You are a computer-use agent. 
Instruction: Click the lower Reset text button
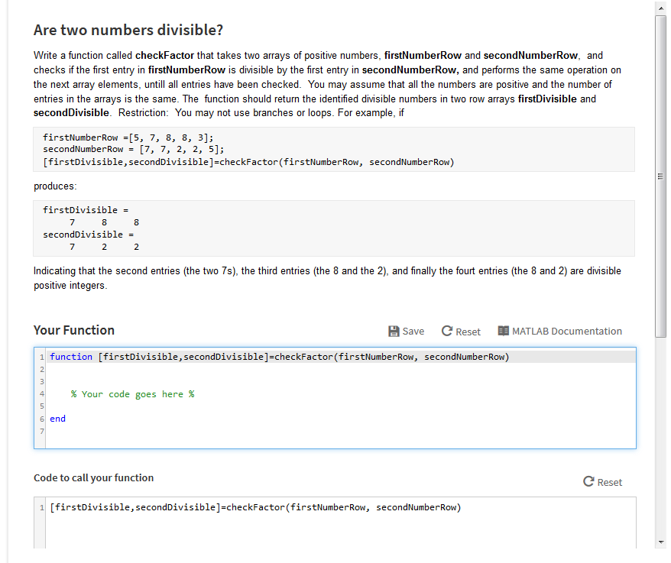click(x=610, y=481)
